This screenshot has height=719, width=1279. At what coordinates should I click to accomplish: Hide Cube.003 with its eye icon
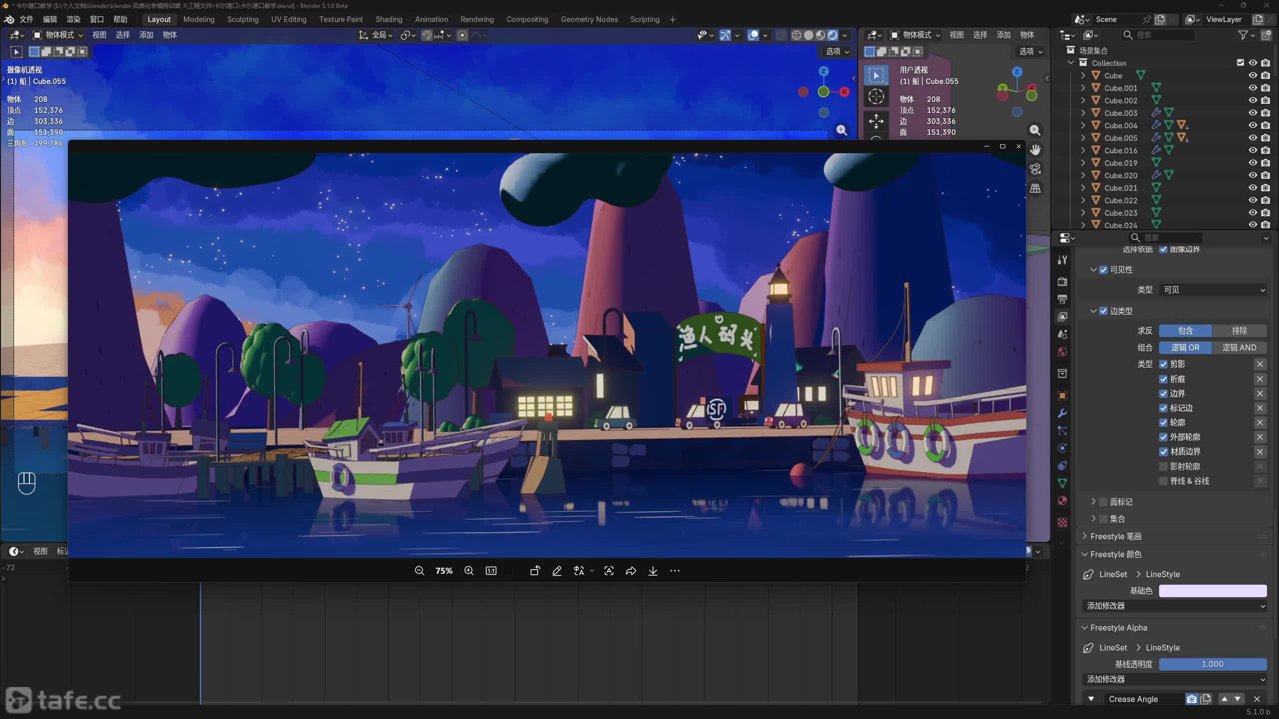click(x=1253, y=113)
